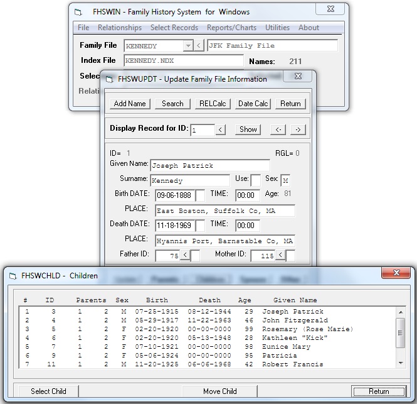This screenshot has height=404, width=417.
Task: Select child row Eunice Mary
Action: [x=208, y=347]
